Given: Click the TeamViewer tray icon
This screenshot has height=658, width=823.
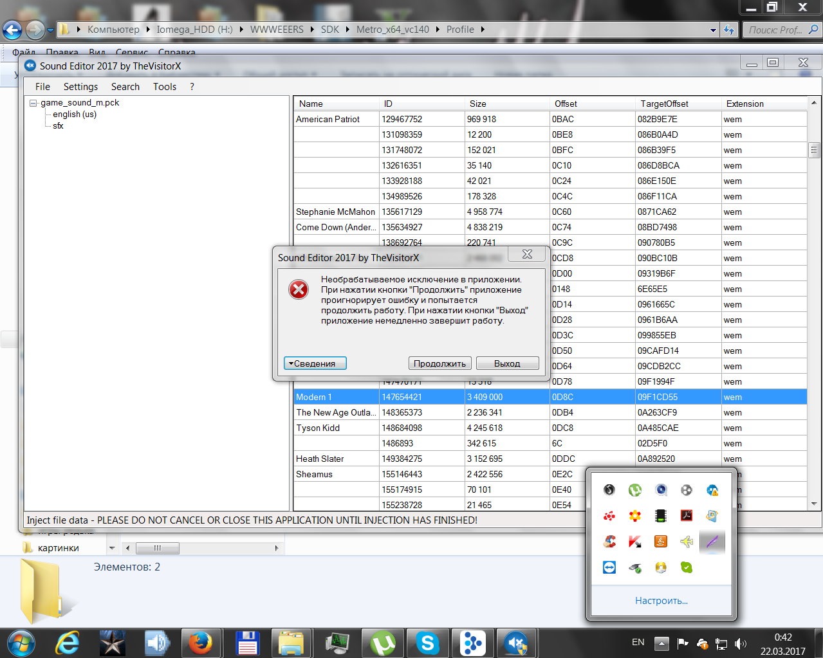Looking at the screenshot, I should click(609, 567).
